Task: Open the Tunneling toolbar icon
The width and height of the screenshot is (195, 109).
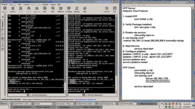Action: pyautogui.click(x=69, y=9)
